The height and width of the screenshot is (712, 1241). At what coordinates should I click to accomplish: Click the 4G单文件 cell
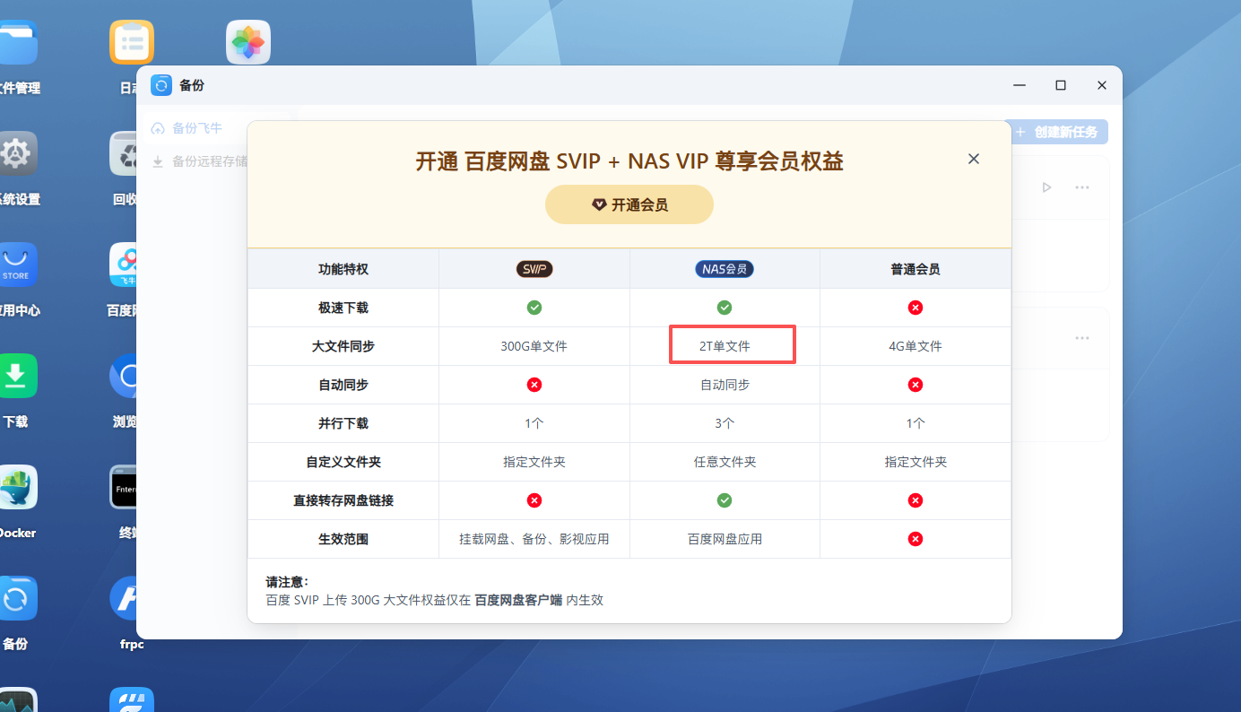916,346
